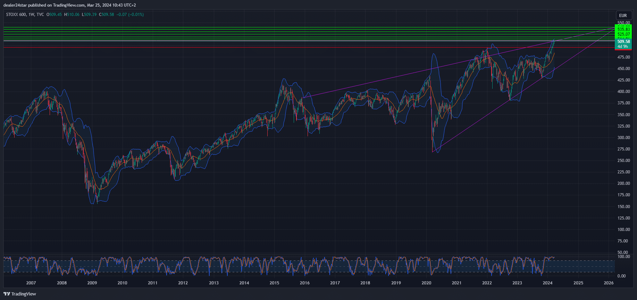Click 0.00 on the oscillator scale

(x=621, y=276)
